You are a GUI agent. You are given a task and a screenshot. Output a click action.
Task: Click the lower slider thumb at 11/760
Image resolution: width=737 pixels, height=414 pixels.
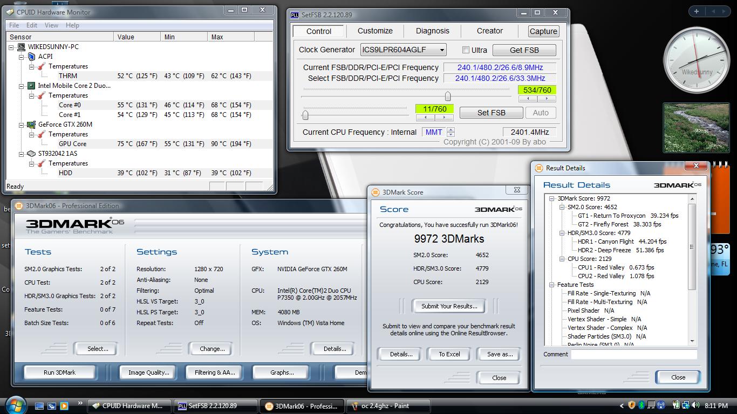click(x=305, y=114)
